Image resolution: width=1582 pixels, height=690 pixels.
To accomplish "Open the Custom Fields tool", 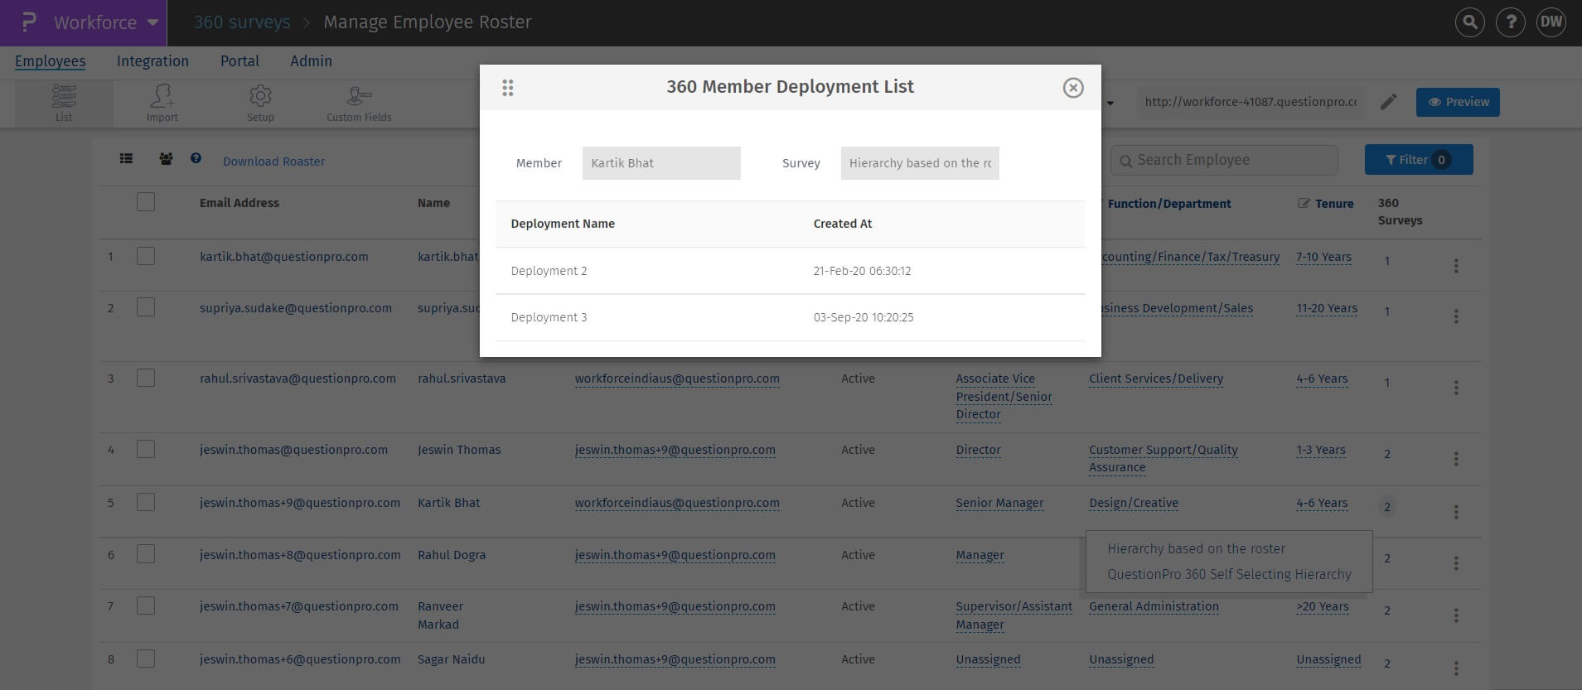I will (359, 104).
